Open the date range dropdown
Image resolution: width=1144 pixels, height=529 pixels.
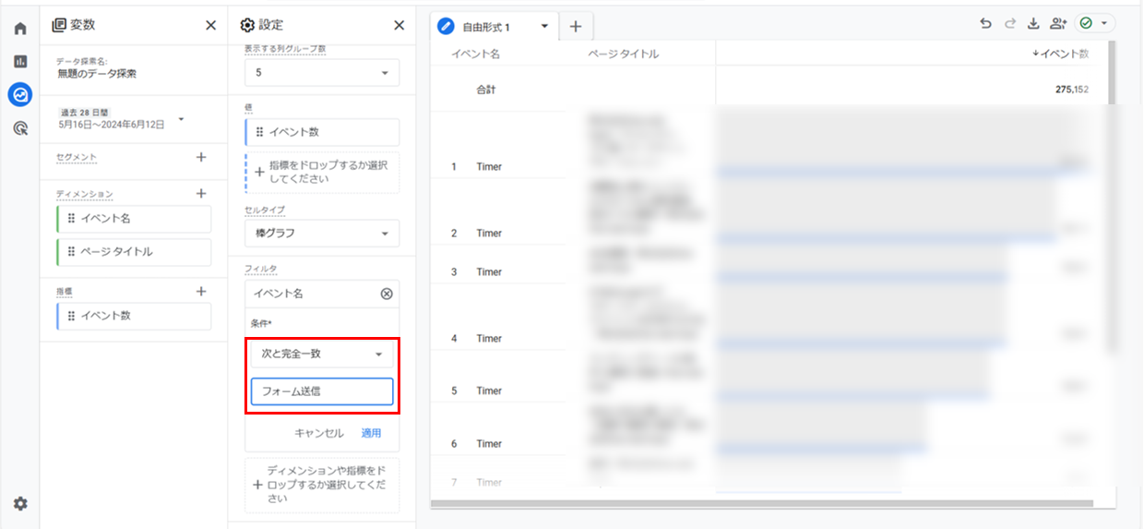click(x=181, y=119)
